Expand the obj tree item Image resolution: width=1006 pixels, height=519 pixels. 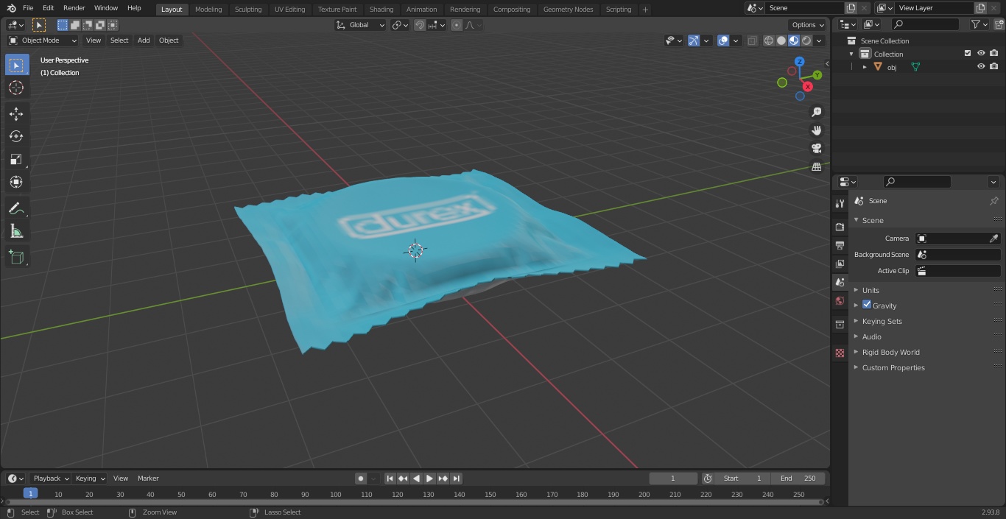pos(865,67)
